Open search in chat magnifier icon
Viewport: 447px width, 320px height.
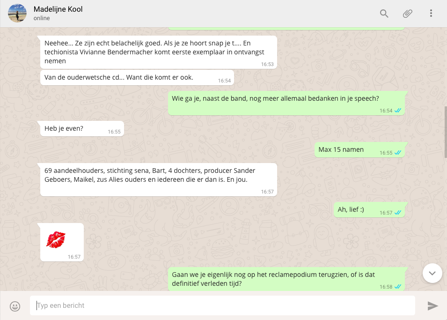pyautogui.click(x=384, y=14)
